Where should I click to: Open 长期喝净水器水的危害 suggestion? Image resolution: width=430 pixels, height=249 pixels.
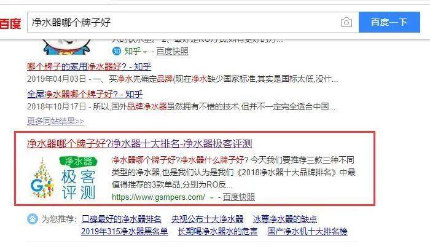click(x=217, y=231)
